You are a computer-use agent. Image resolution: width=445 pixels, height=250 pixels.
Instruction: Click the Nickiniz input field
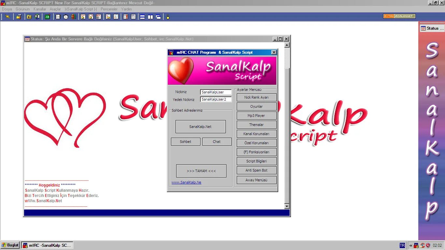point(216,92)
